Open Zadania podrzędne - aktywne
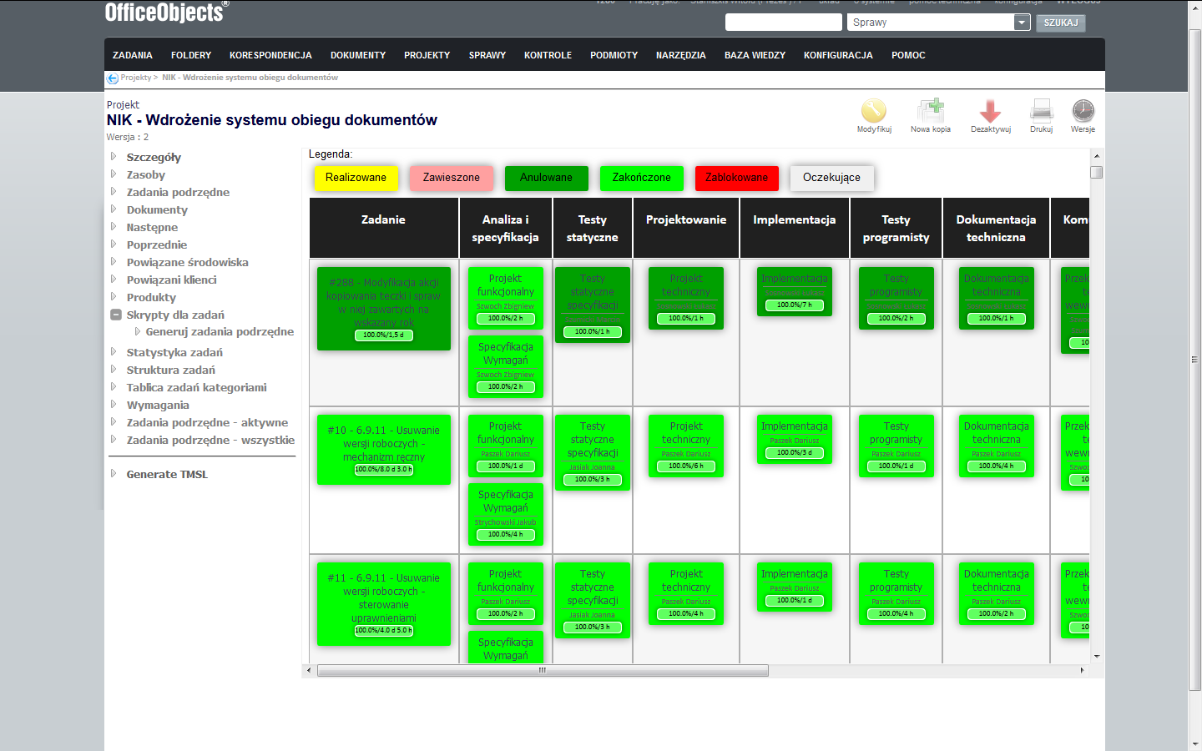This screenshot has width=1202, height=751. coord(207,422)
